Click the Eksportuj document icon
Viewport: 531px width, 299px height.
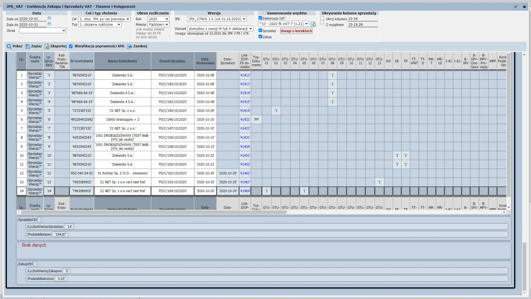pyautogui.click(x=47, y=47)
